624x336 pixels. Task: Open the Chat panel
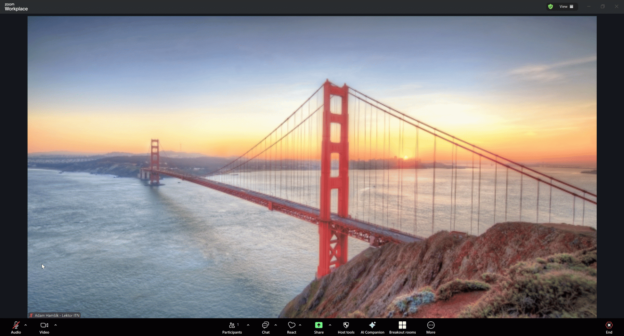coord(266,327)
